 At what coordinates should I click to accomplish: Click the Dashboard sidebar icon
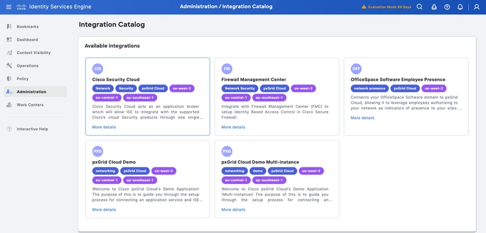9,40
